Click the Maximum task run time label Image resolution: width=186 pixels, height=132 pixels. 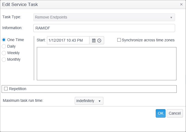(23, 100)
